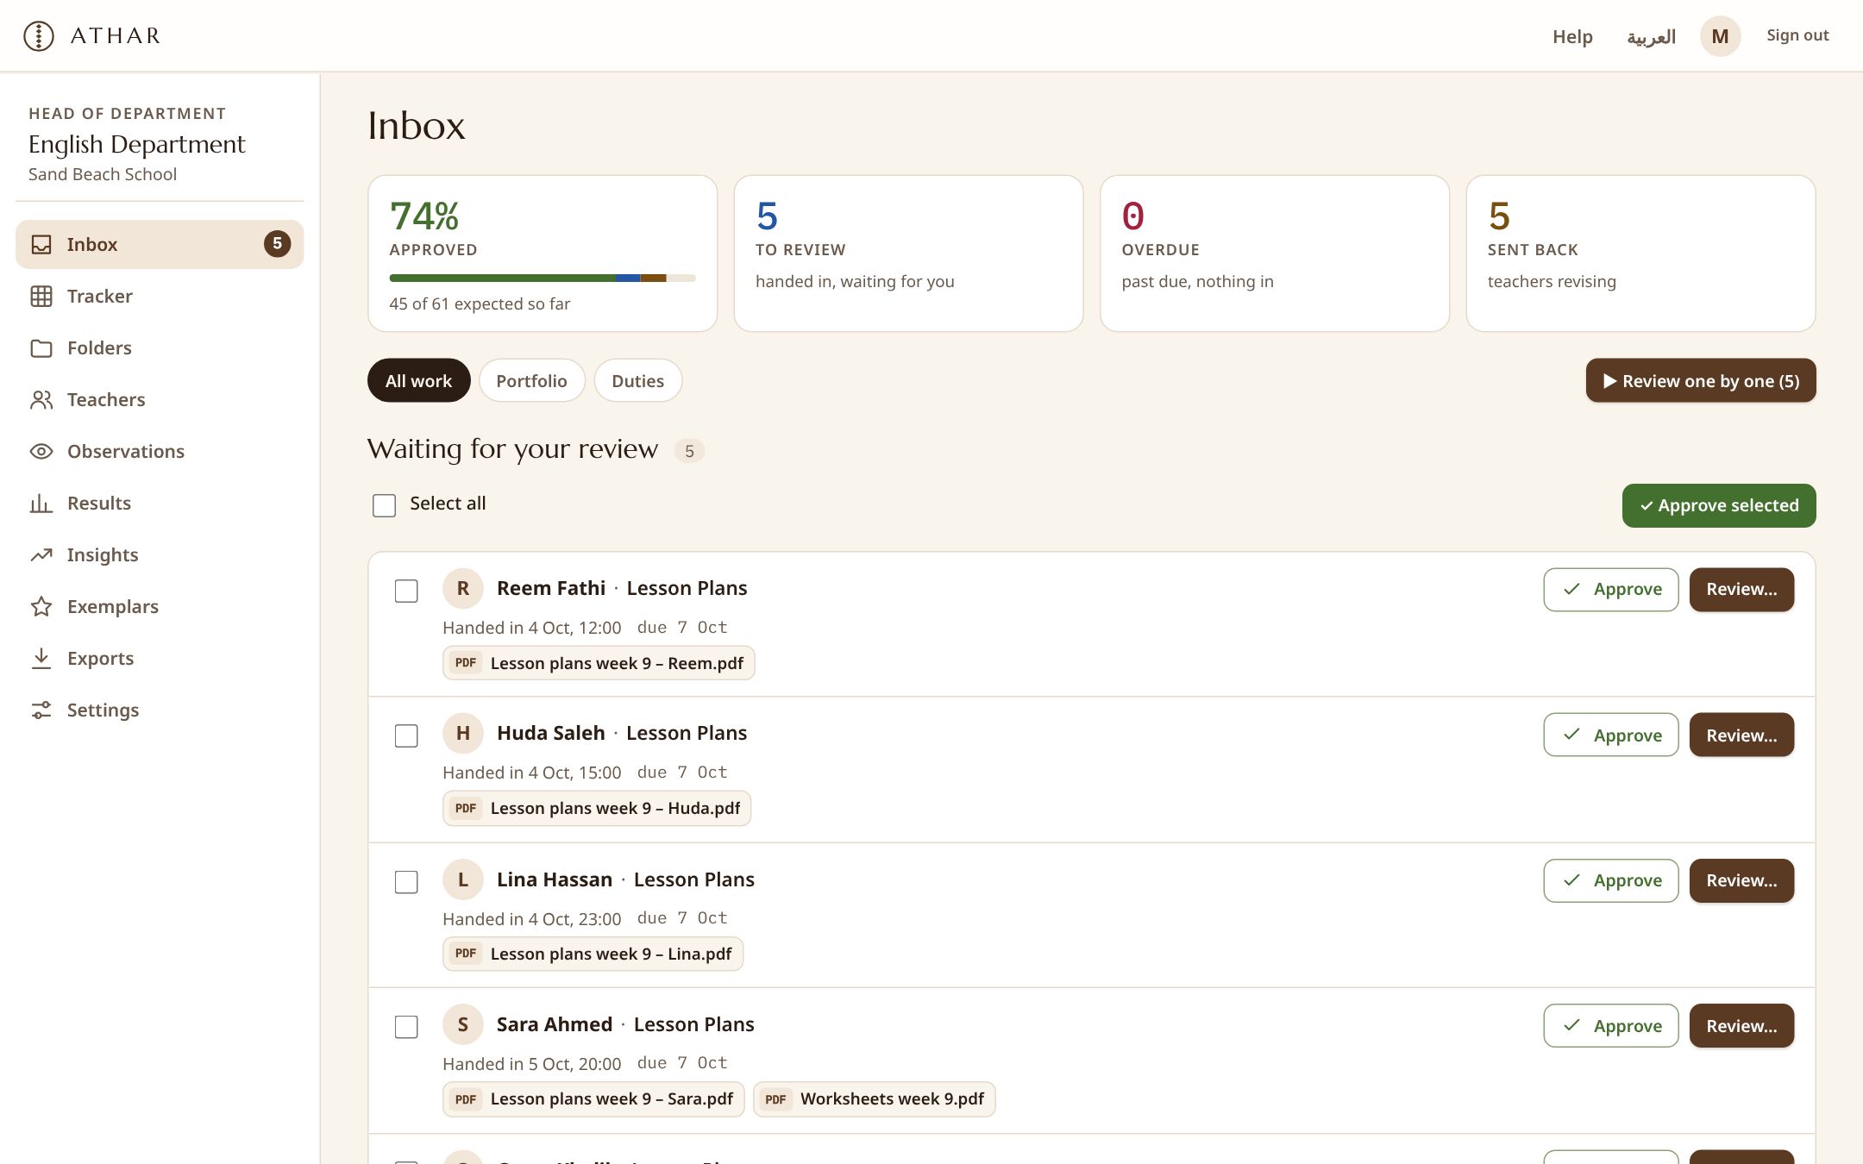Viewport: 1863px width, 1164px height.
Task: Approve Reem Fathi's lesson plans
Action: [x=1611, y=590]
